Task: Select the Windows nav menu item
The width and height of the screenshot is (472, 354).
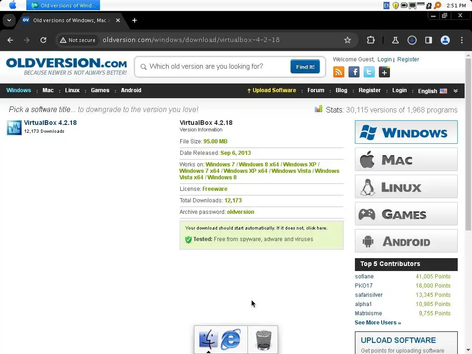Action: coord(18,90)
